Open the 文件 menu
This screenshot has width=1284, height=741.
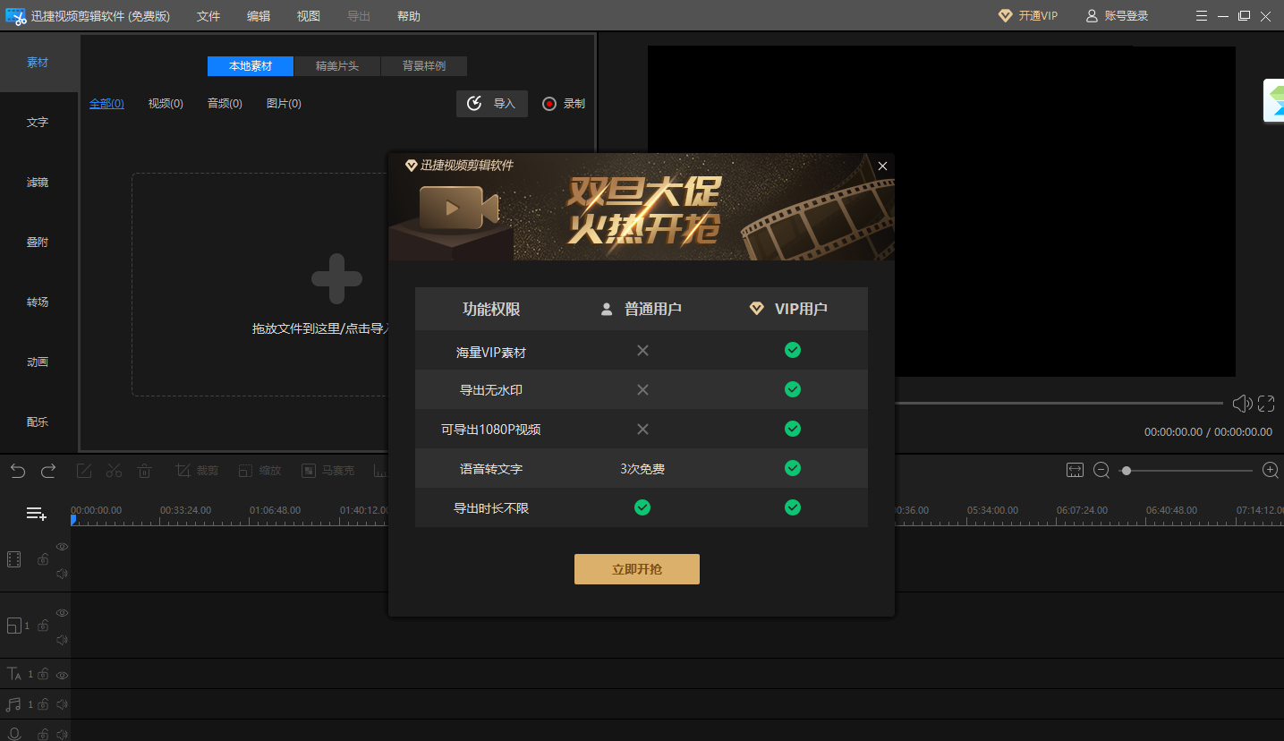pyautogui.click(x=208, y=16)
